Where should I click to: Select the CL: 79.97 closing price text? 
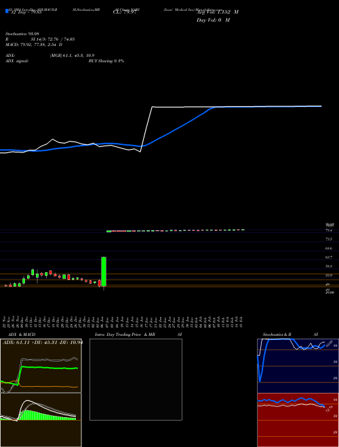126,12
